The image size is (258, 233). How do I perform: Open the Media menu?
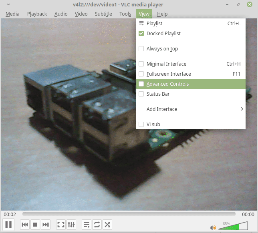click(12, 14)
